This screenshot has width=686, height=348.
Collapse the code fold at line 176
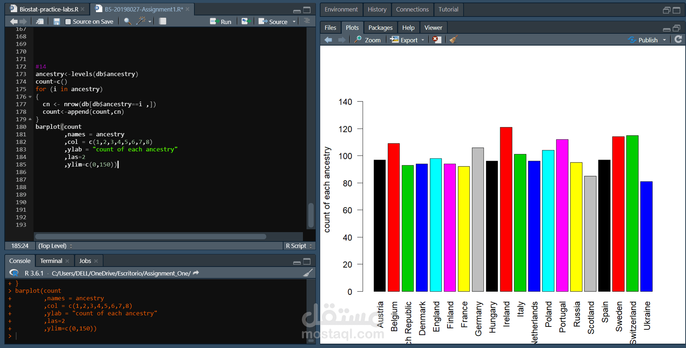coord(30,97)
